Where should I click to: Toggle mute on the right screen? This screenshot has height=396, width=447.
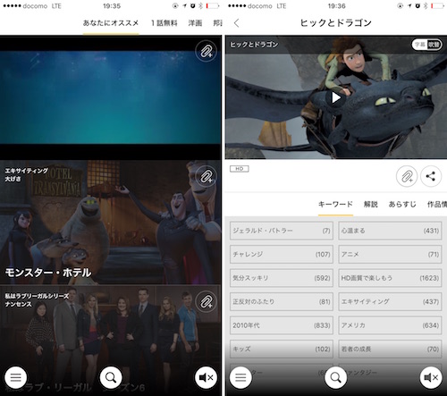(431, 377)
